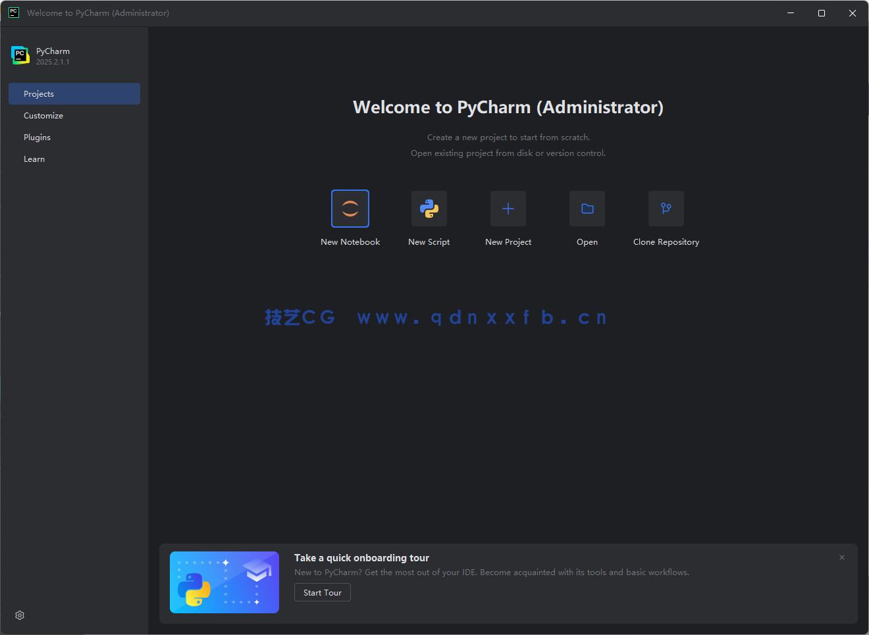Click the onboarding tour thumbnail image
869x635 pixels.
coord(224,582)
